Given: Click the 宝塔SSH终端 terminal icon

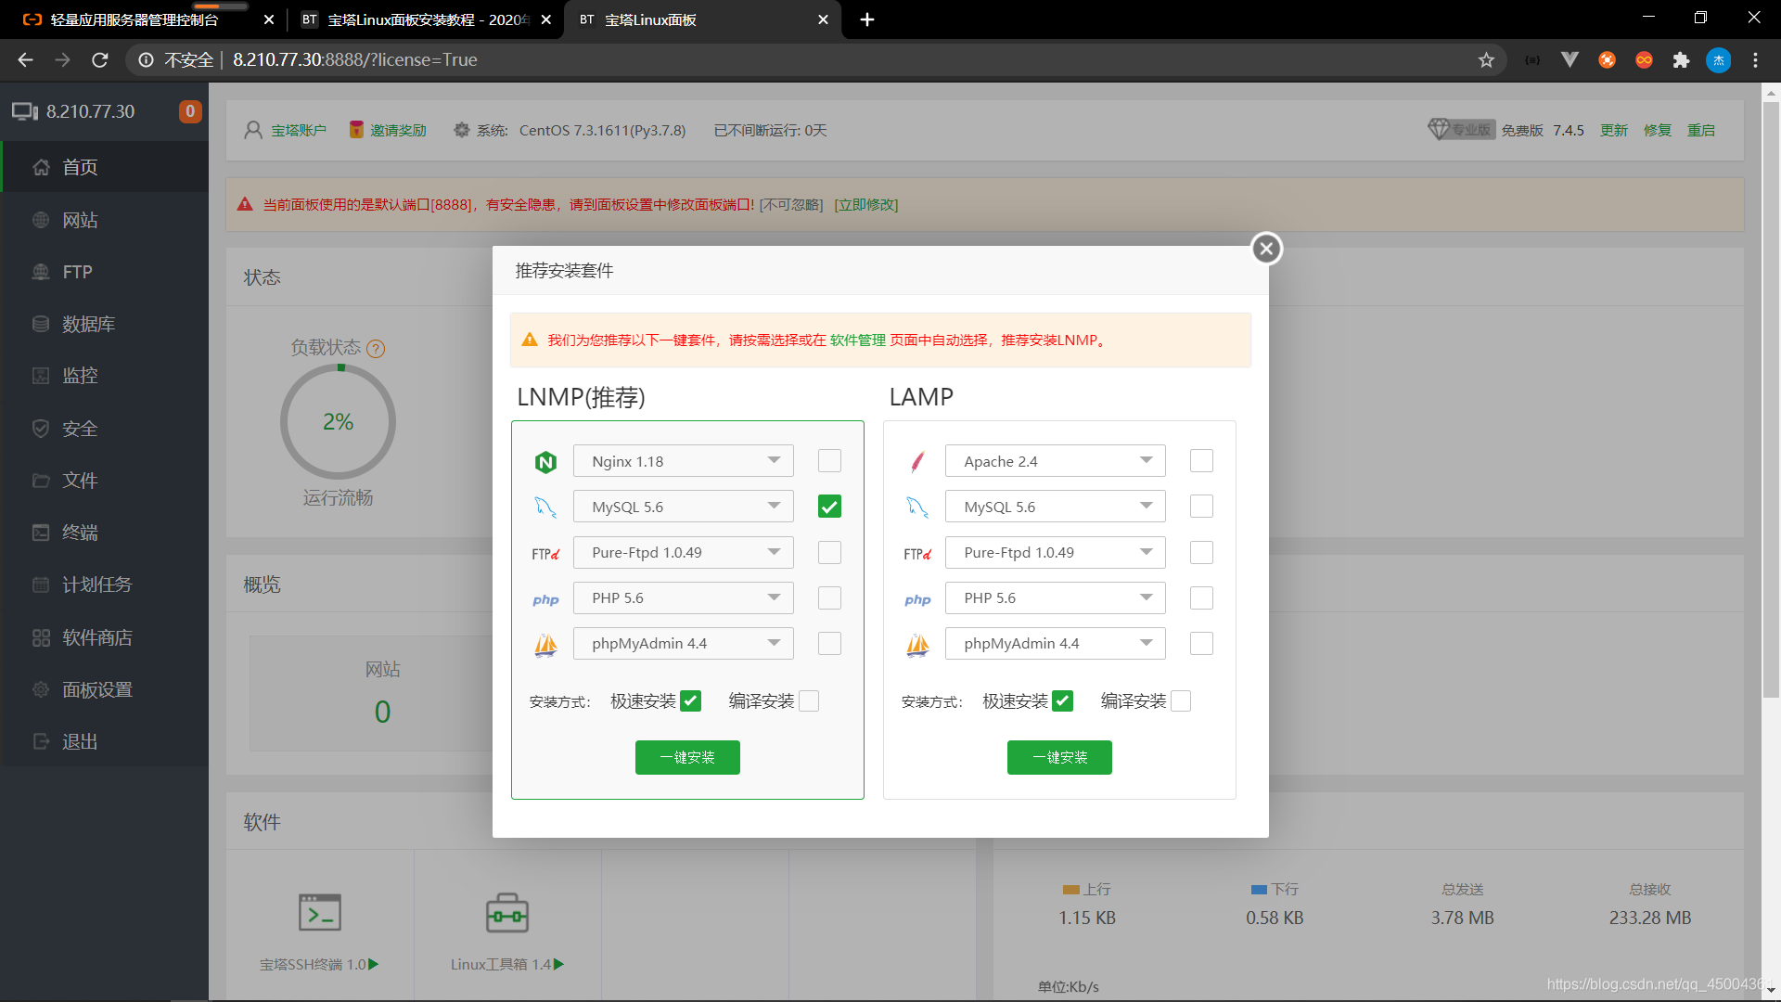Looking at the screenshot, I should [320, 913].
